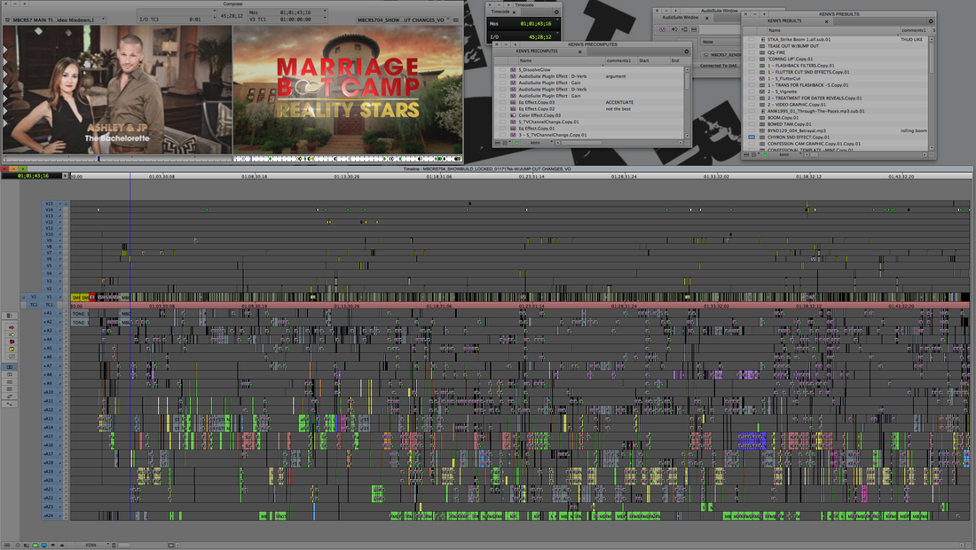This screenshot has width=976, height=550.
Task: Click the Smart Tool toggle bar
Action: [4, 342]
